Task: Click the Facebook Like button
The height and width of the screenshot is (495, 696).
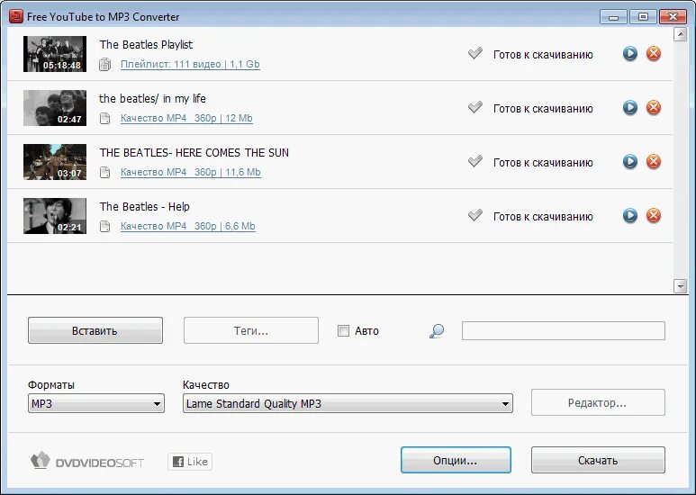Action: pos(190,462)
